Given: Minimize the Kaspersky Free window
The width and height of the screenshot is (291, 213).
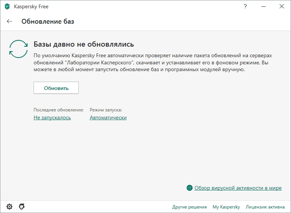Looking at the screenshot, I should point(263,6).
